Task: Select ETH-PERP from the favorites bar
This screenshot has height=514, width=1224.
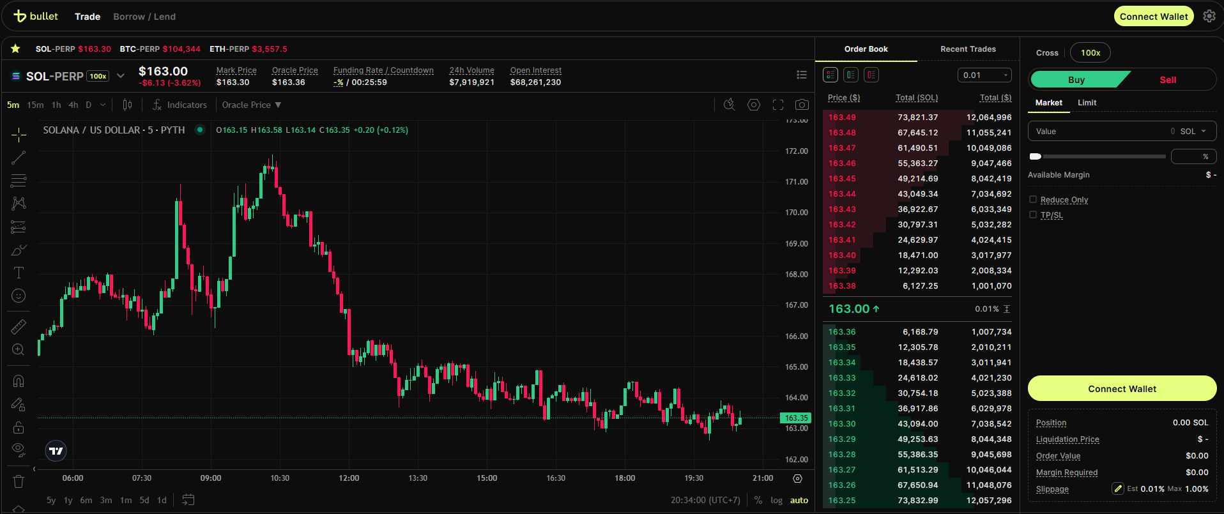Action: 249,49
